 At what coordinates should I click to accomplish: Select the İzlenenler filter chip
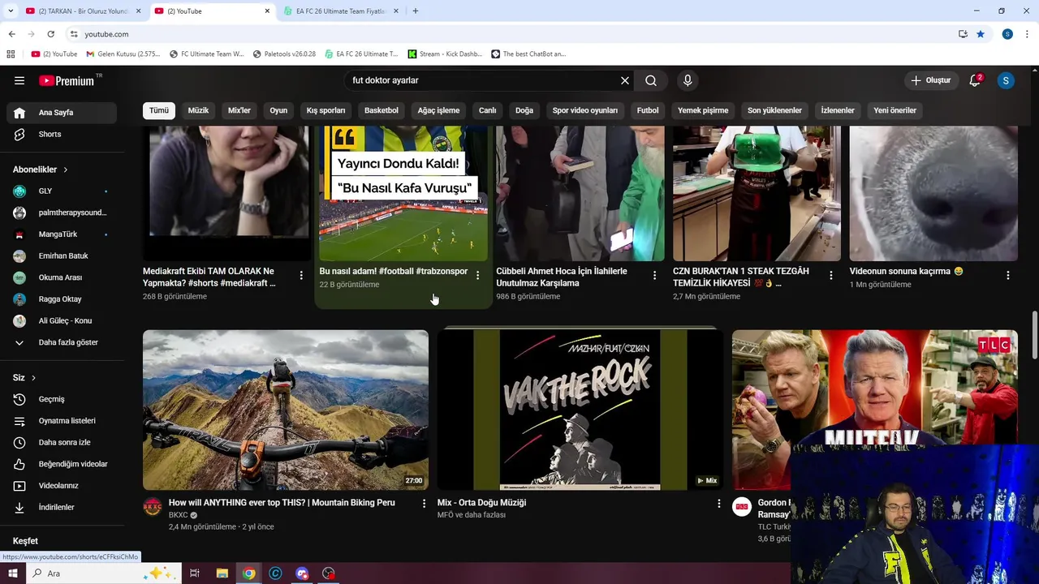tap(838, 110)
